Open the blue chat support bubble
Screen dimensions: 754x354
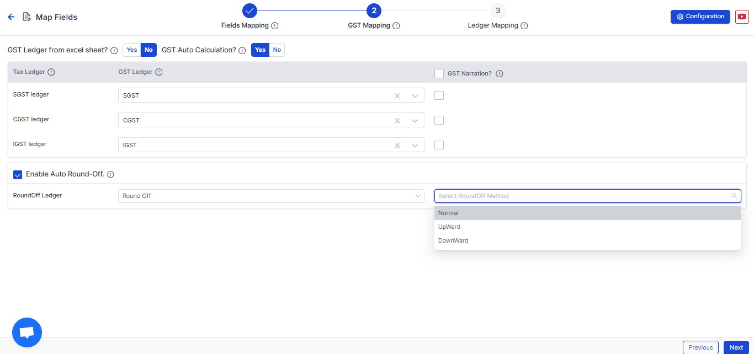[x=27, y=332]
